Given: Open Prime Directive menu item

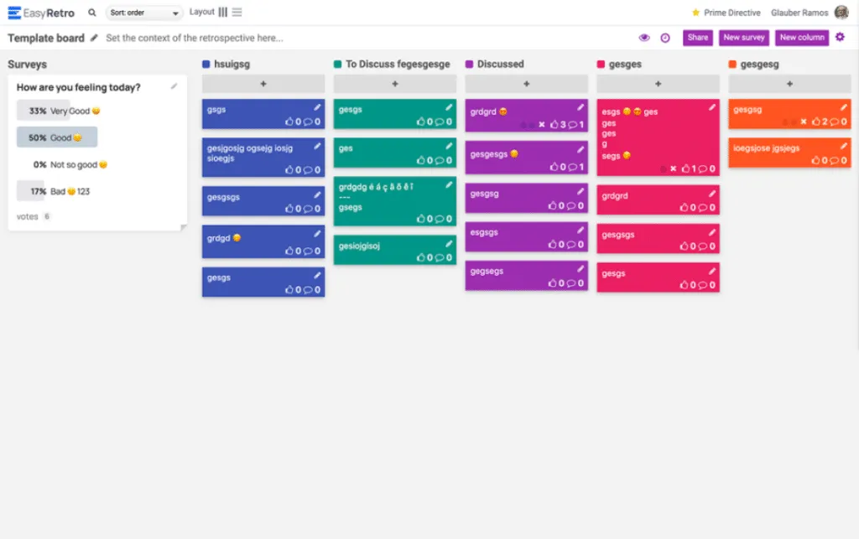Looking at the screenshot, I should pos(726,13).
